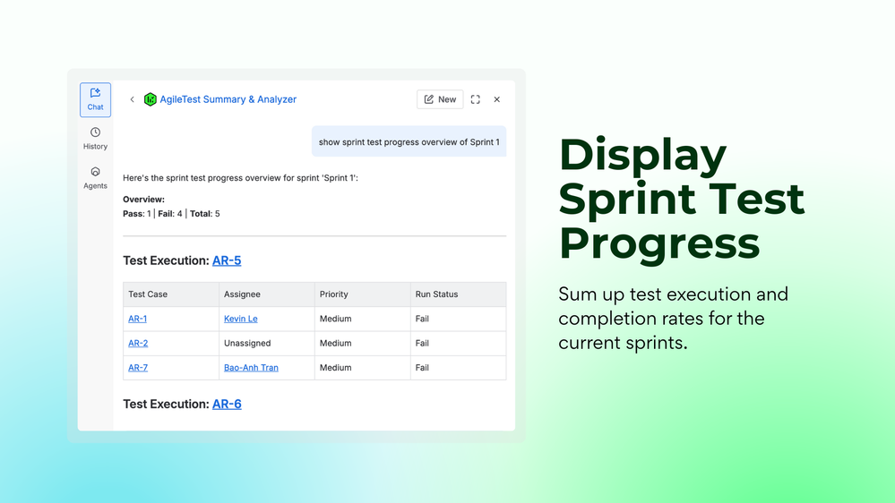The height and width of the screenshot is (503, 895).
Task: Click the Test Case column header
Action: [171, 294]
